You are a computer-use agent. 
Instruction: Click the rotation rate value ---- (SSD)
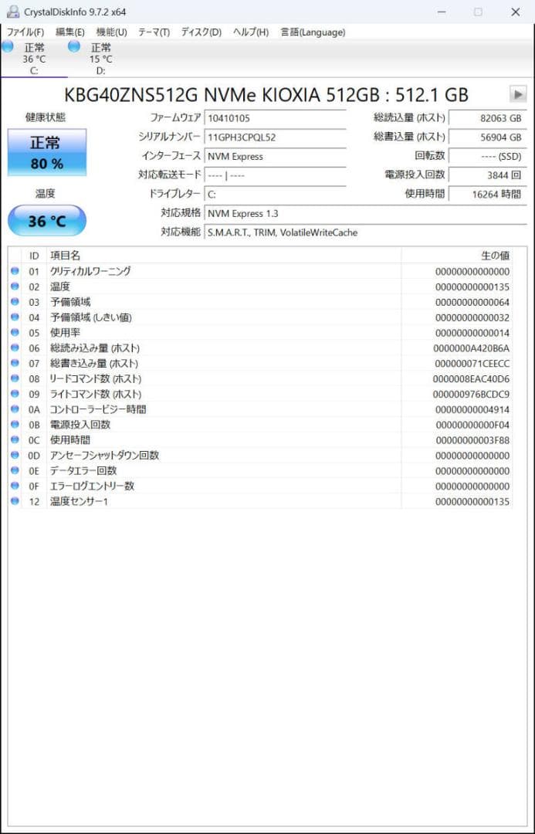(x=488, y=156)
